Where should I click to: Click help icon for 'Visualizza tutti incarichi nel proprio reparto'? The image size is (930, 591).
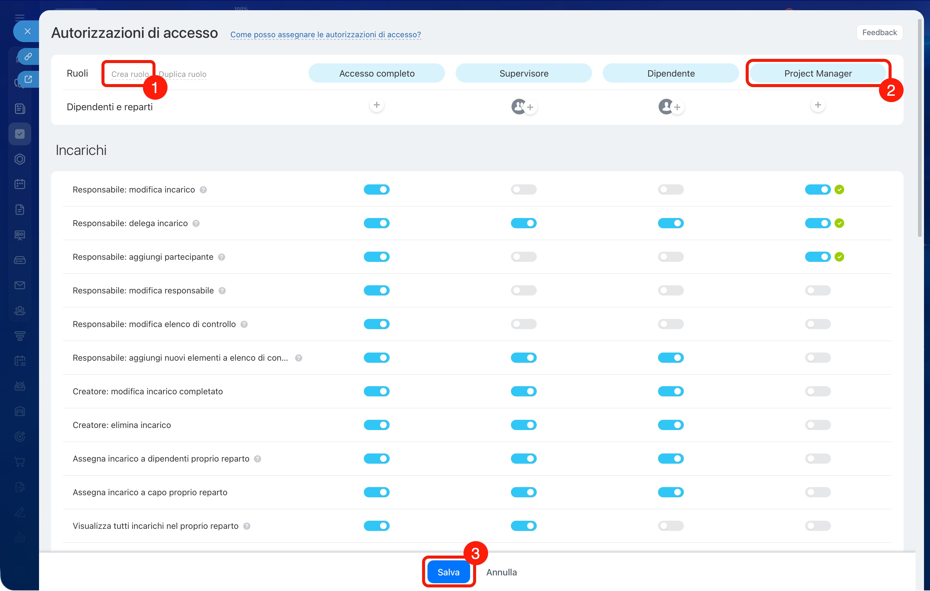[x=247, y=526]
